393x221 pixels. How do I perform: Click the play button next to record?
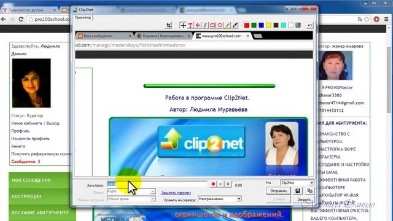[x=220, y=184]
